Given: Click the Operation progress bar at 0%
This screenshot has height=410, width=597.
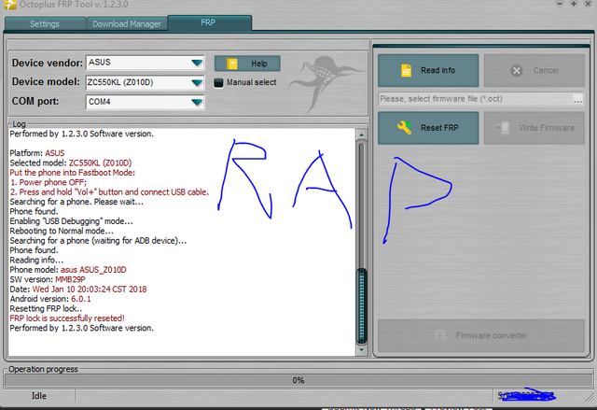Looking at the screenshot, I should pos(298,380).
